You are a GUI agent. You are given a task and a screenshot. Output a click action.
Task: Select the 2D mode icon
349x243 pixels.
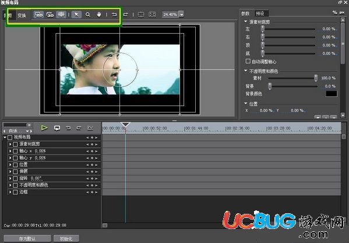(x=38, y=15)
